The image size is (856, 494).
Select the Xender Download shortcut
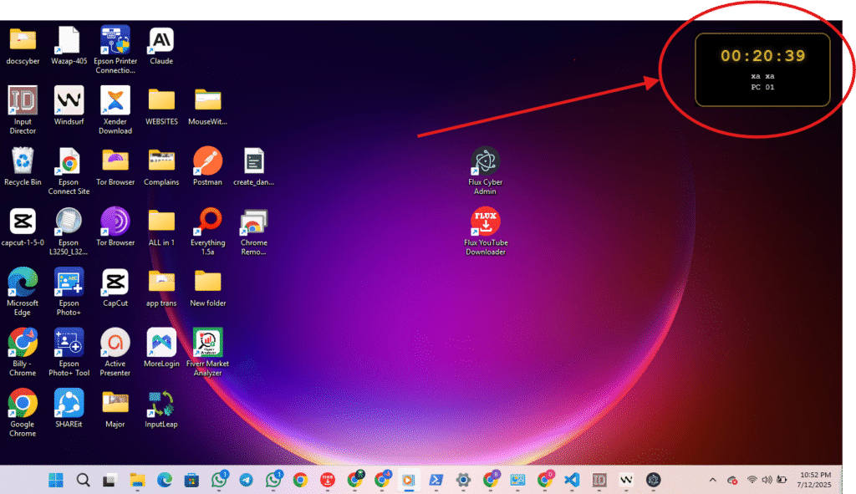pos(115,101)
